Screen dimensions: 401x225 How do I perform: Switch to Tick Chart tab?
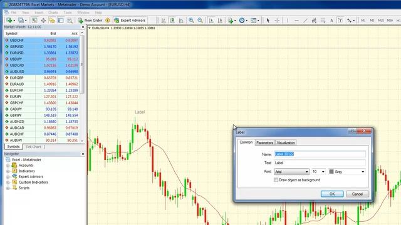pyautogui.click(x=33, y=147)
